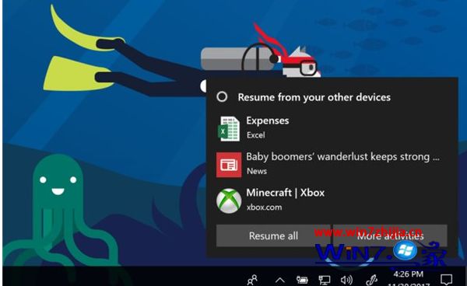Click the xbox.com subtitle text

click(x=264, y=208)
